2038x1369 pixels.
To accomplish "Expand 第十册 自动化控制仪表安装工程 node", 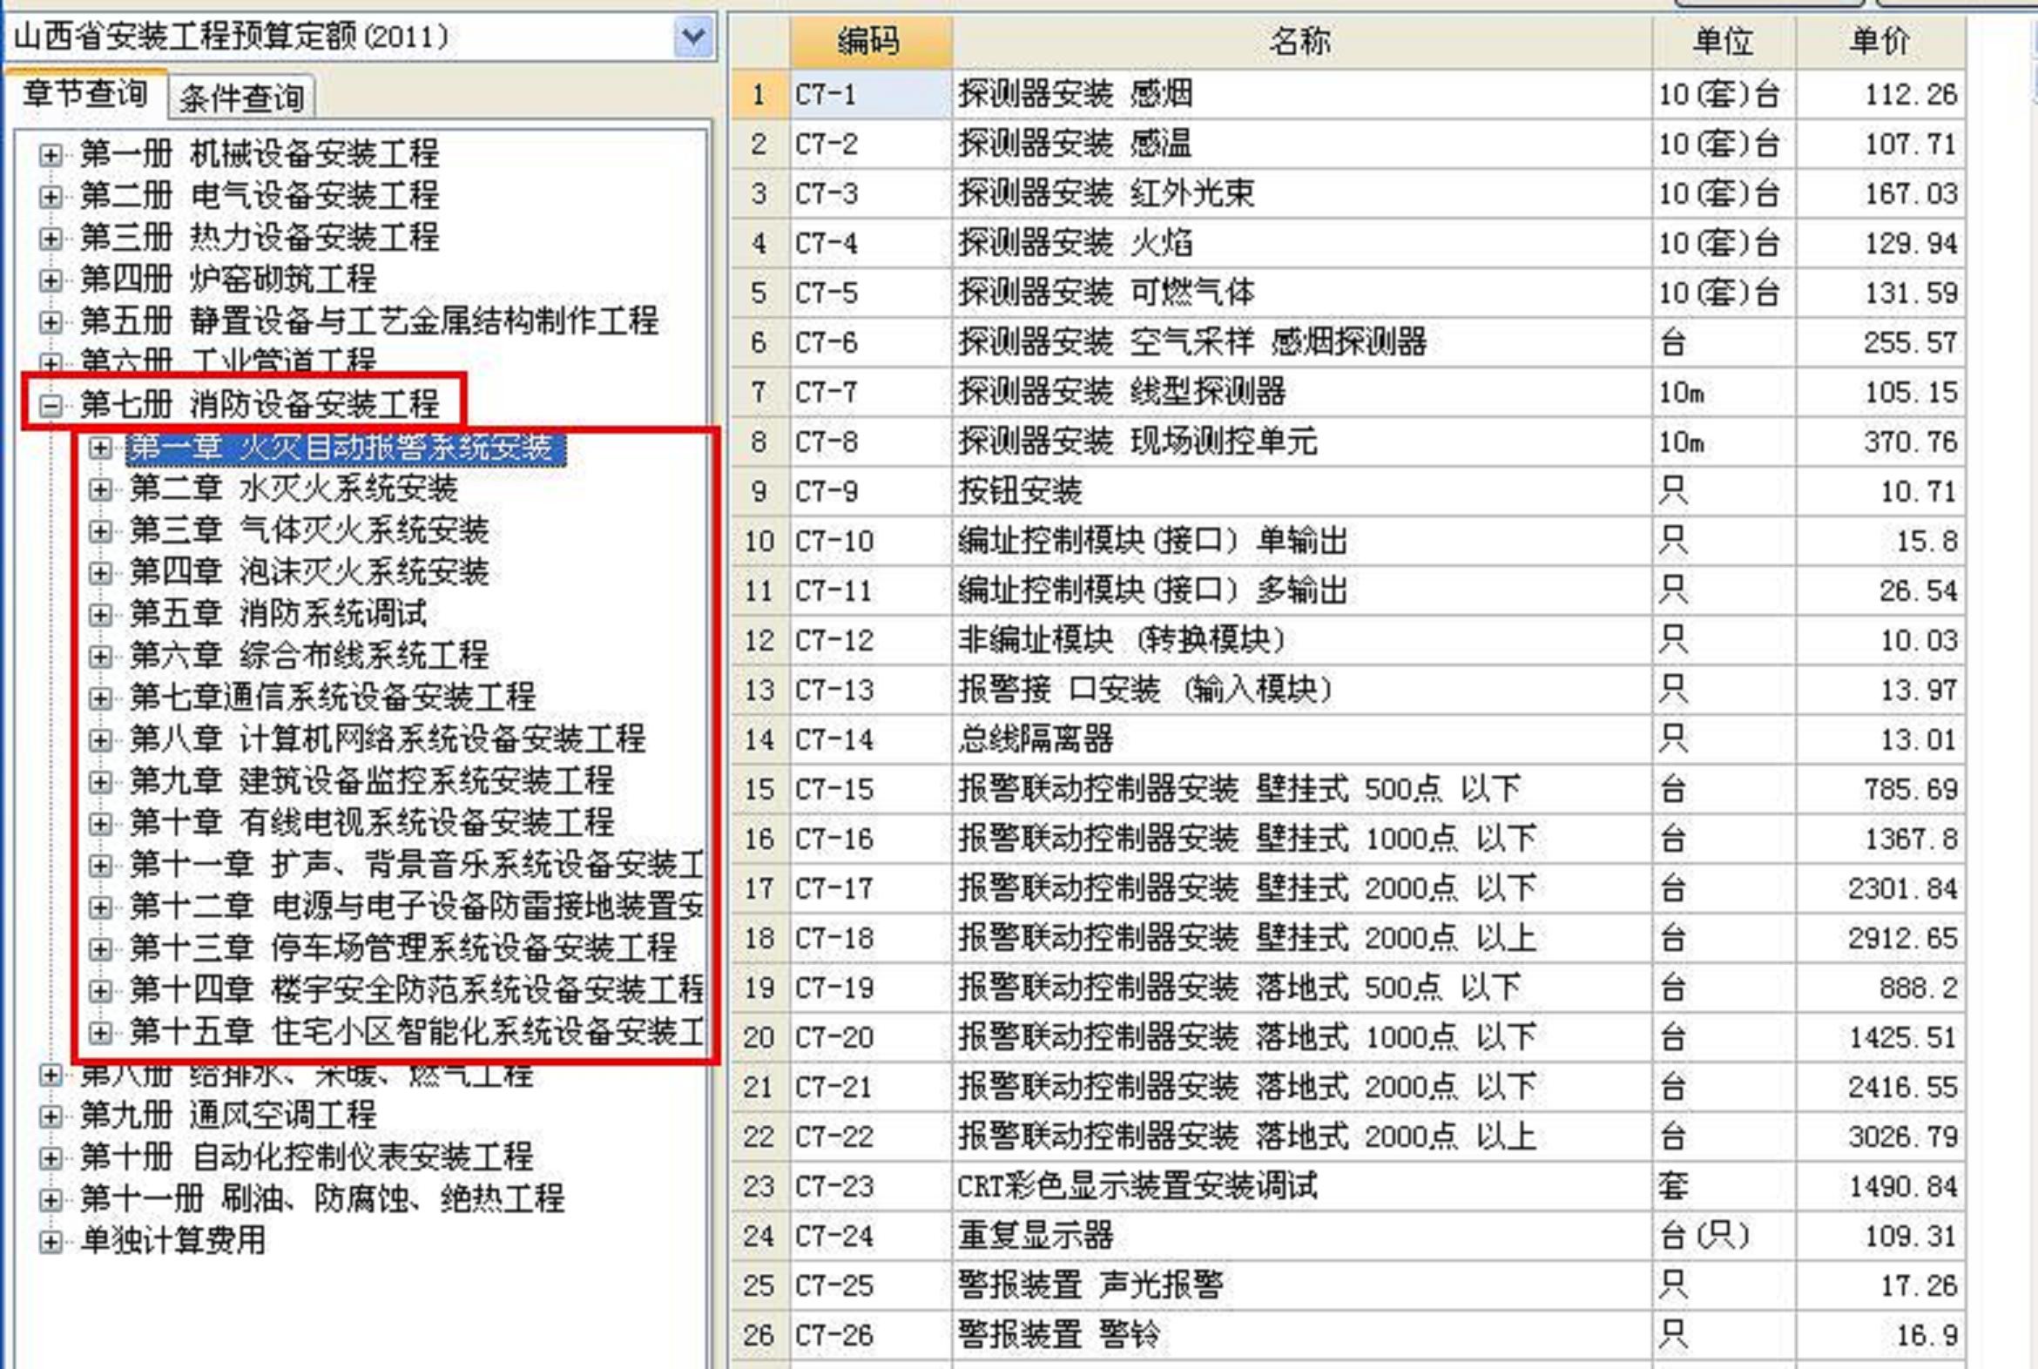I will [51, 1158].
